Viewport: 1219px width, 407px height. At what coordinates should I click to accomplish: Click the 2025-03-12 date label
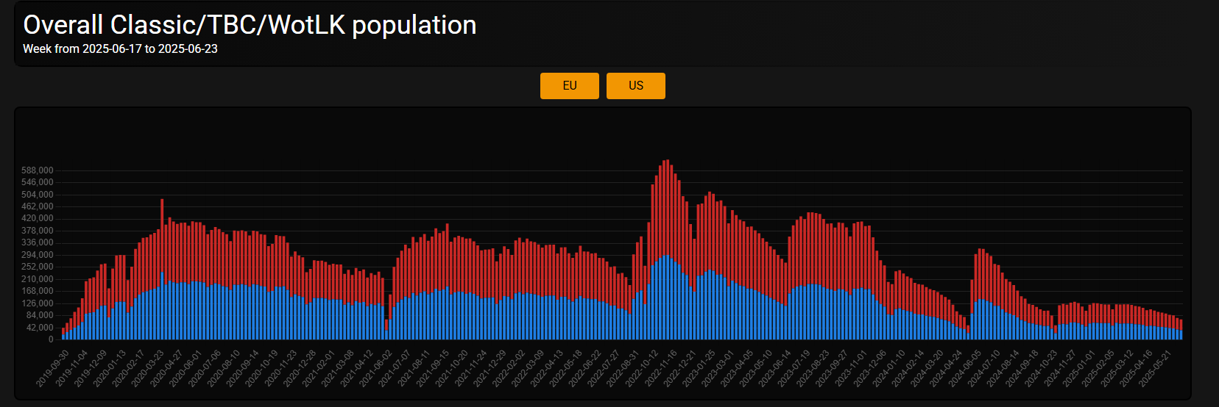(1117, 368)
